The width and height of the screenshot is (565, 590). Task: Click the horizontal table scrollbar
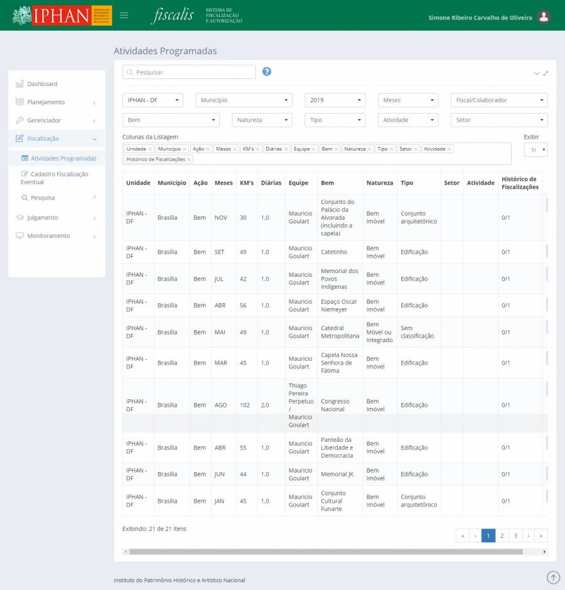click(x=325, y=552)
